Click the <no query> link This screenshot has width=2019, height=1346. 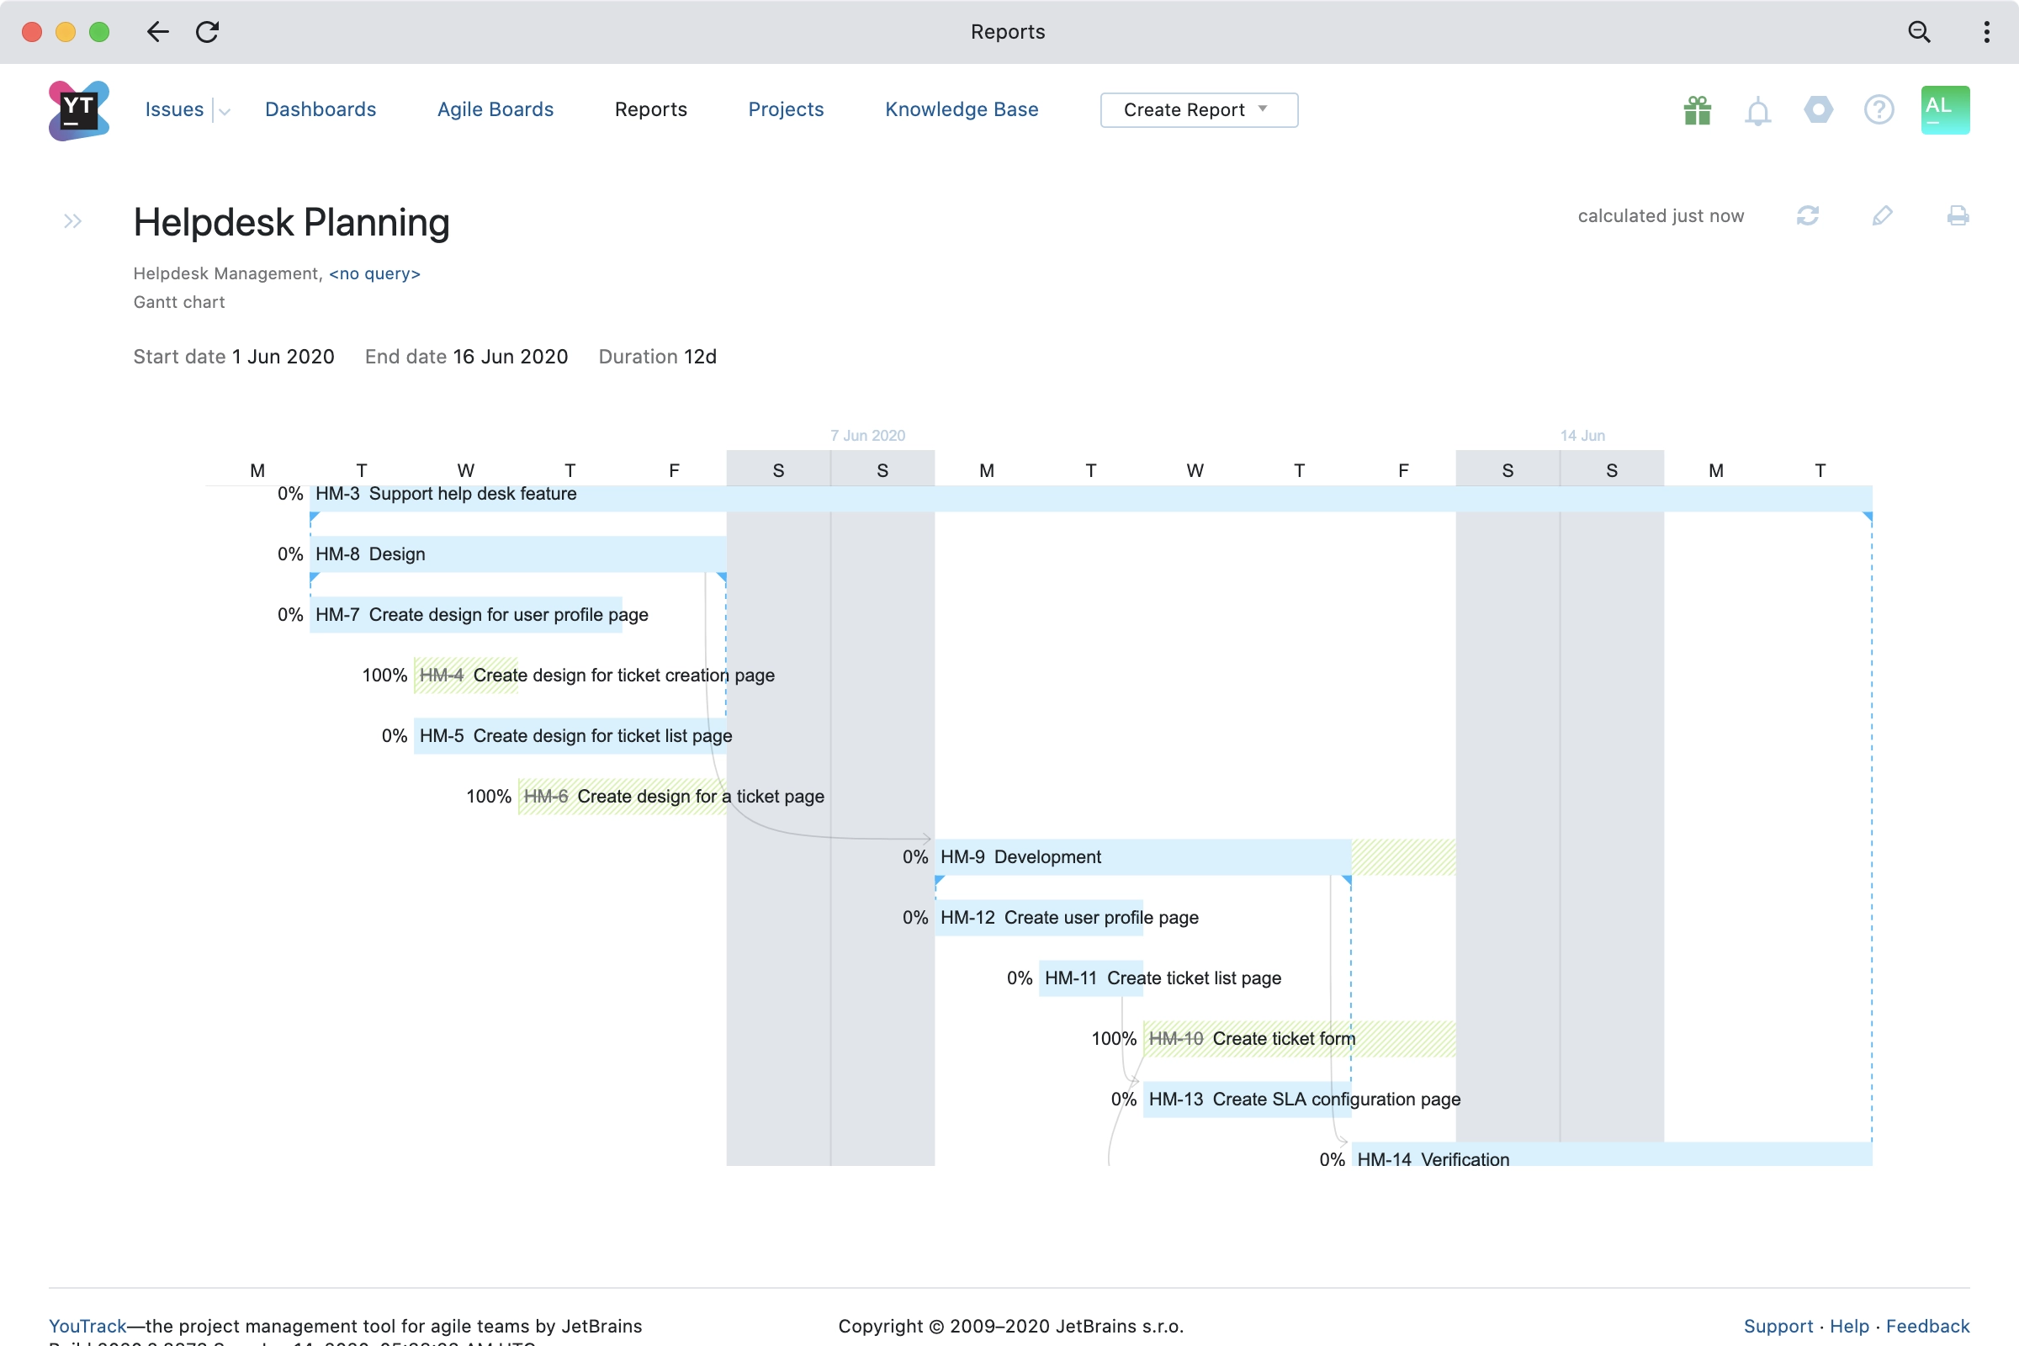374,273
